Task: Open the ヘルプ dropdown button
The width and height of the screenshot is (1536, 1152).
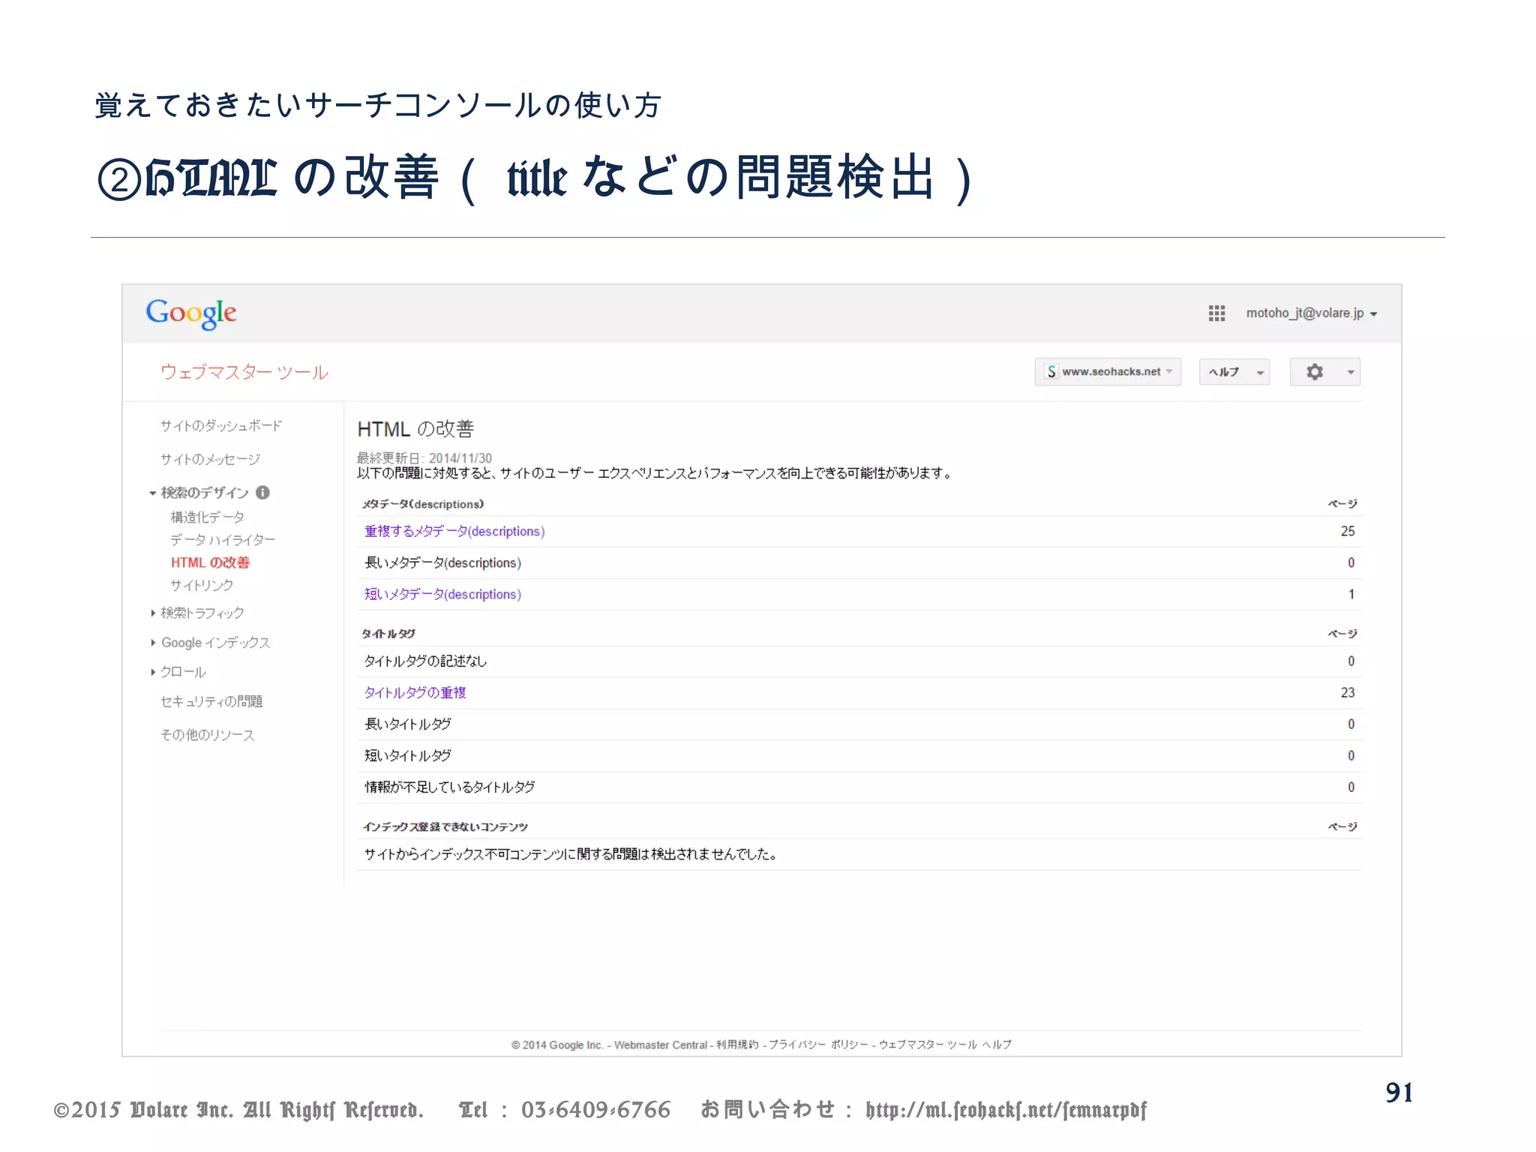Action: 1234,372
